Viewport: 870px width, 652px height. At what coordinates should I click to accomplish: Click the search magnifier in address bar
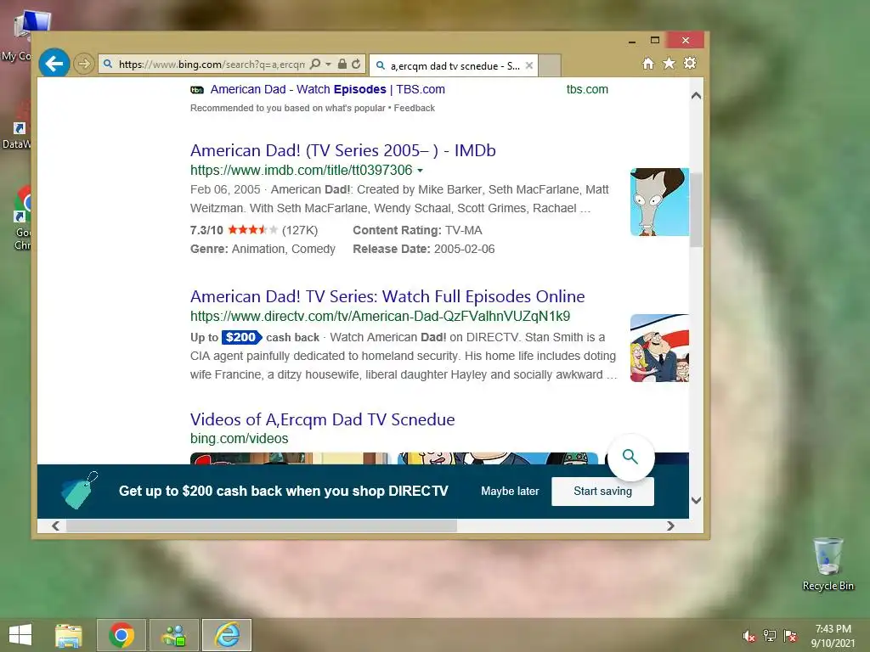315,64
